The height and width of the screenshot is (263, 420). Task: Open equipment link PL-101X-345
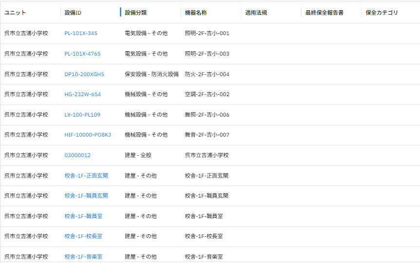[x=80, y=33]
